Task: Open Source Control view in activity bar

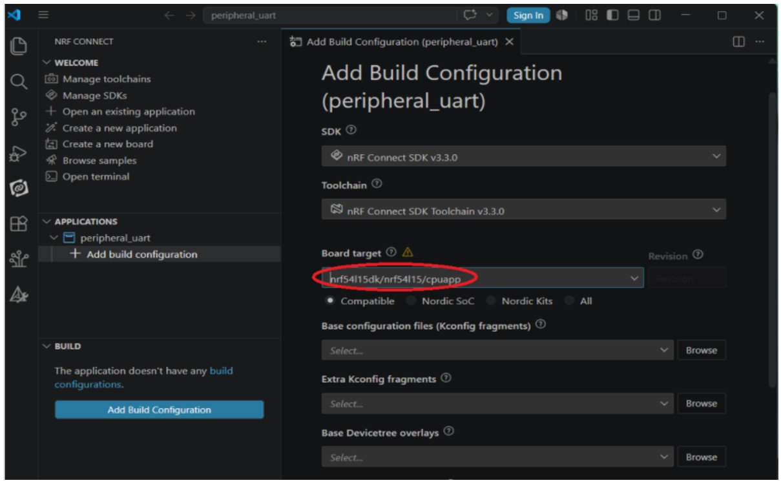Action: tap(19, 118)
